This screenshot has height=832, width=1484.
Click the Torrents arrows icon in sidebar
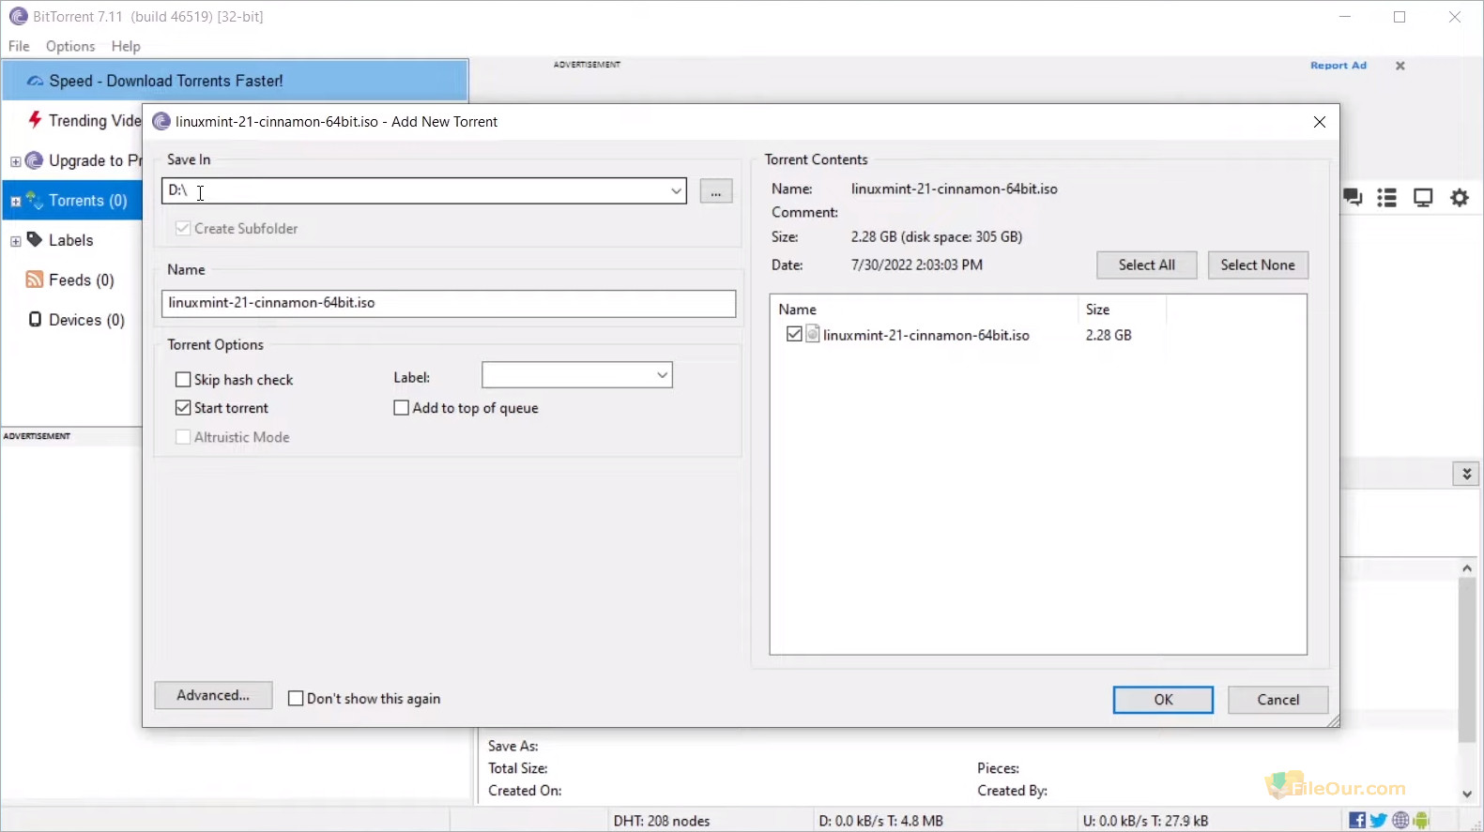click(35, 200)
